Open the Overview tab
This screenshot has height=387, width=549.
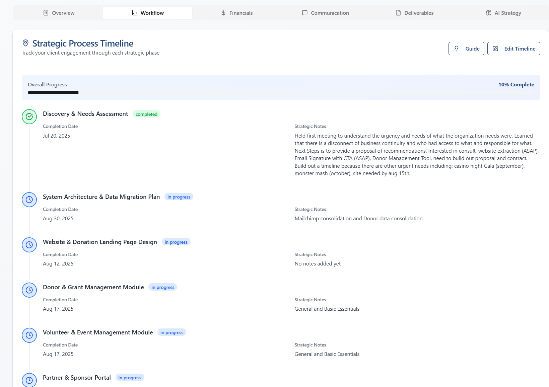[59, 13]
